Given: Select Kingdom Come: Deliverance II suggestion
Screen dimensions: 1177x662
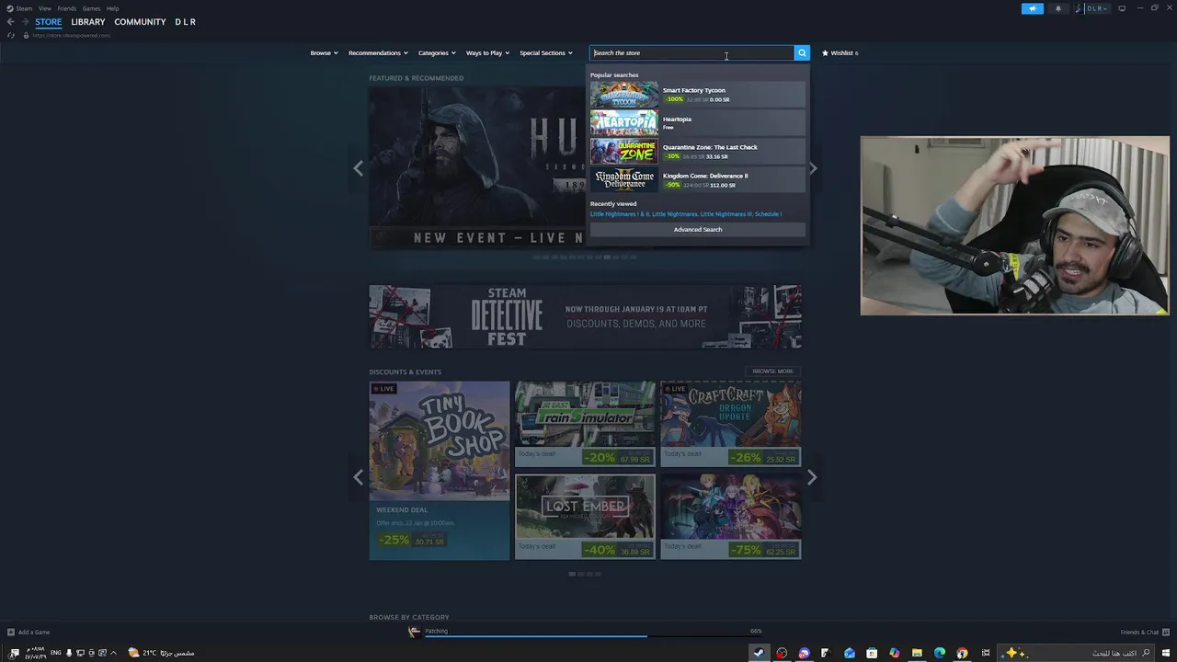Looking at the screenshot, I should tap(698, 180).
